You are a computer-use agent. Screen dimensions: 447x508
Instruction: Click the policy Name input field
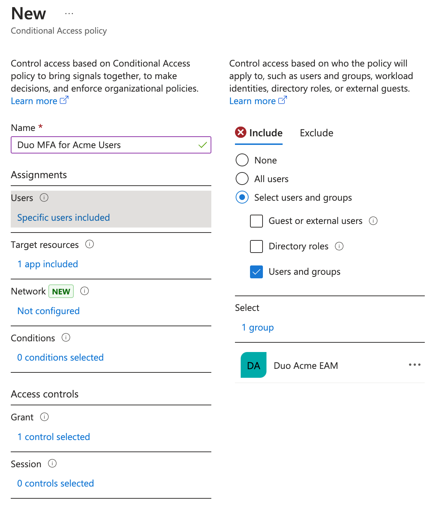[x=106, y=145]
